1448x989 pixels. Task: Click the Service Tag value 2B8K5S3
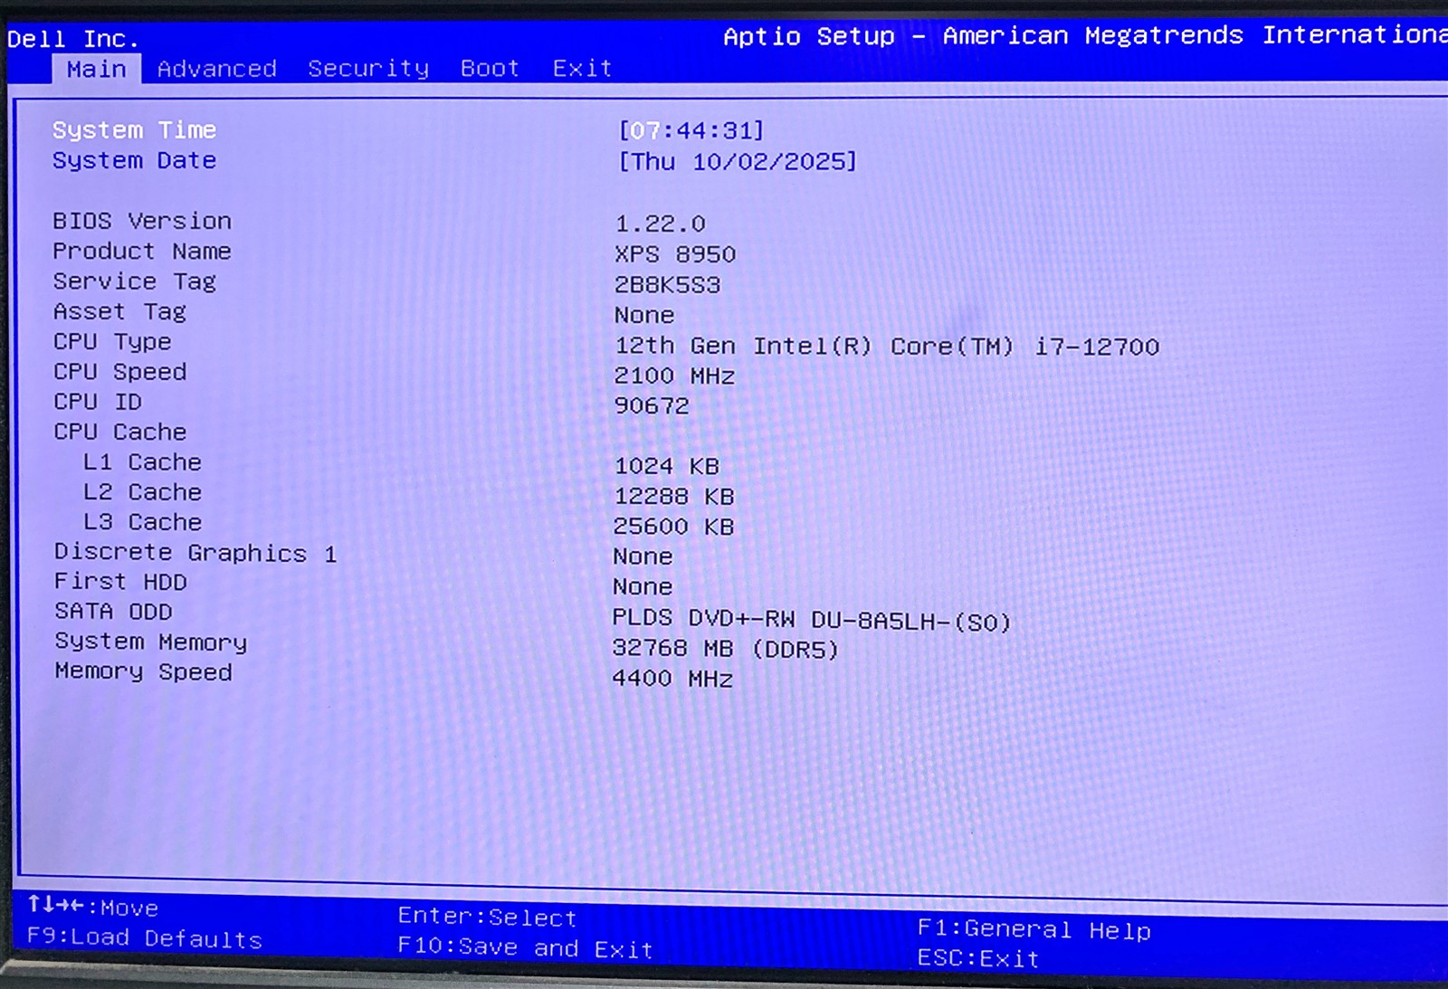tap(667, 285)
